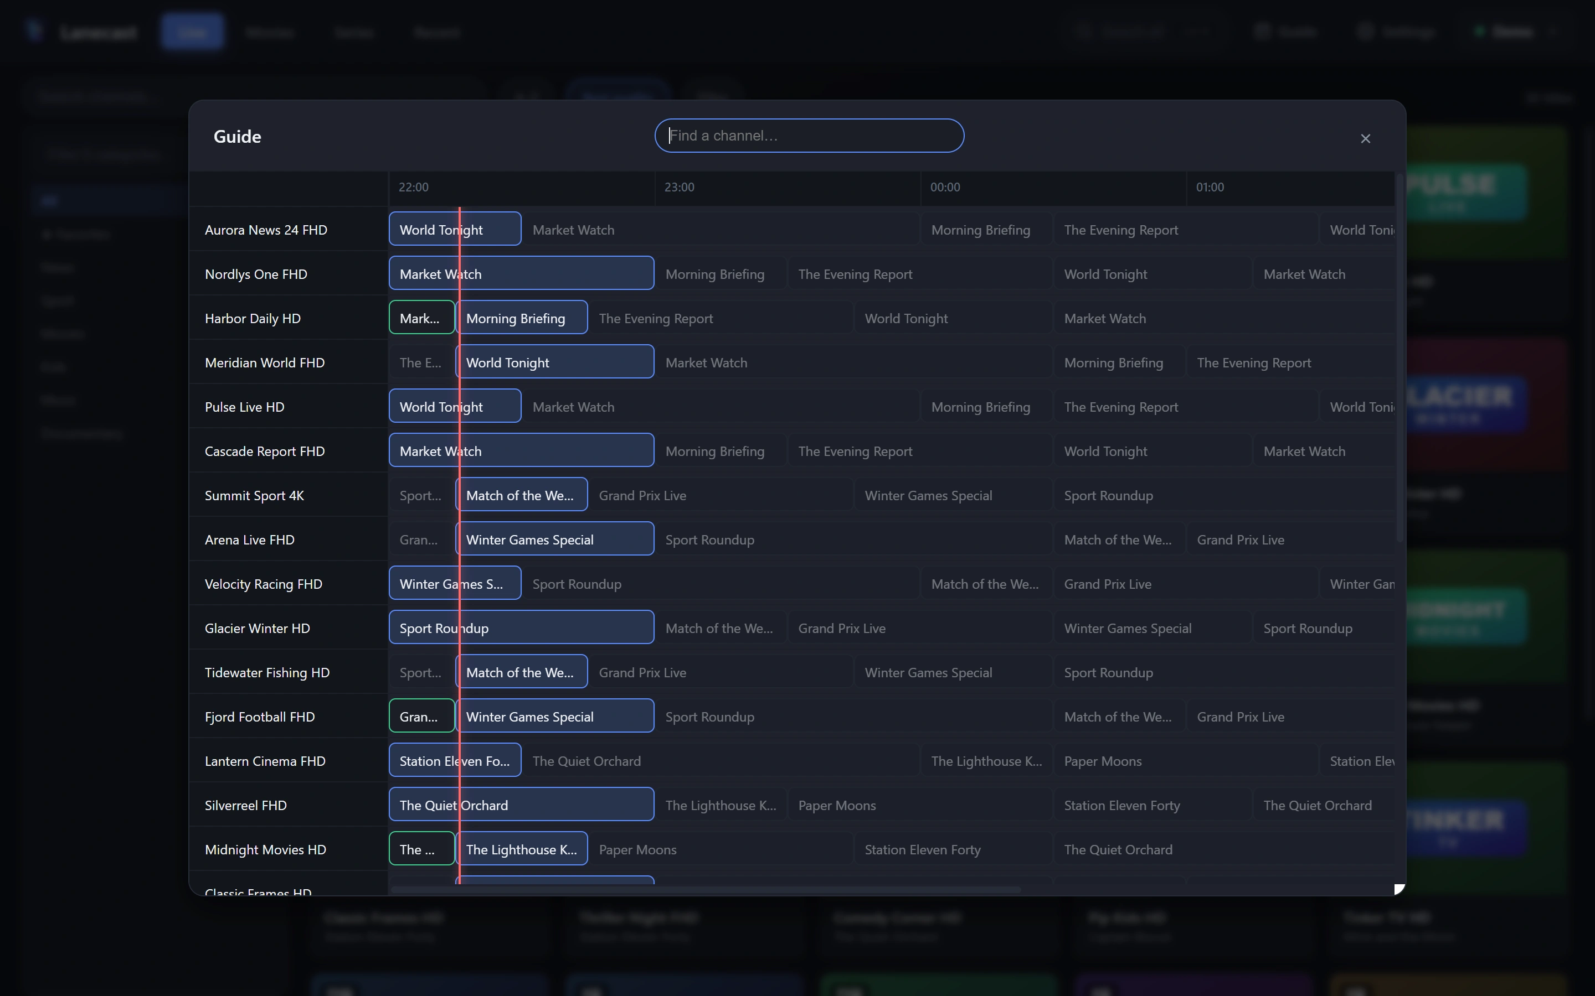This screenshot has height=996, width=1595.
Task: Select World Tonight on the Meridian World FHD row
Action: pos(555,362)
